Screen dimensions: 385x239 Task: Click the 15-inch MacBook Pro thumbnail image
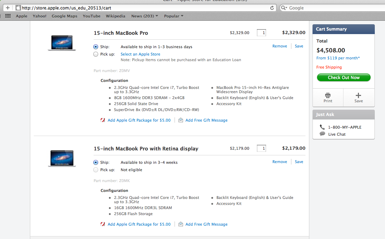(62, 43)
